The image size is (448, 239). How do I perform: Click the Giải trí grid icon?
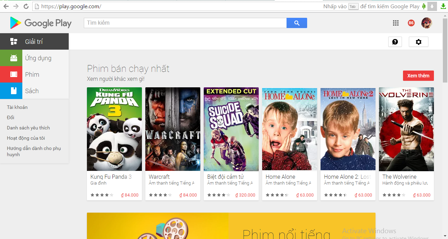(x=14, y=41)
